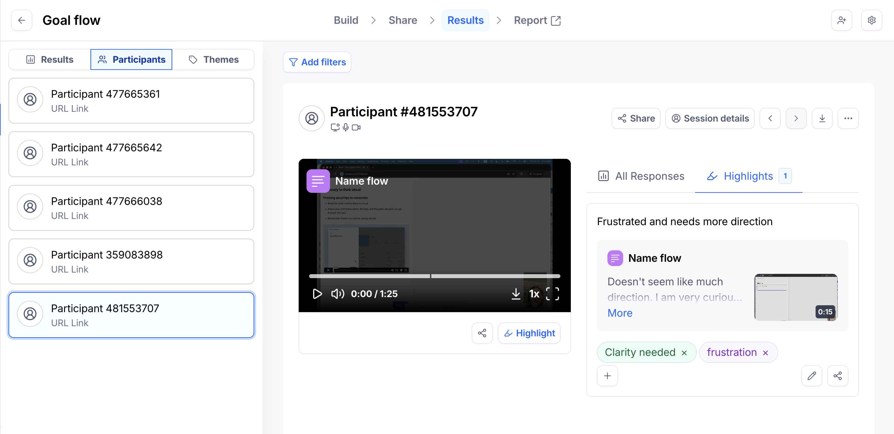The width and height of the screenshot is (894, 434).
Task: Open the three-dots more options menu
Action: tap(848, 118)
